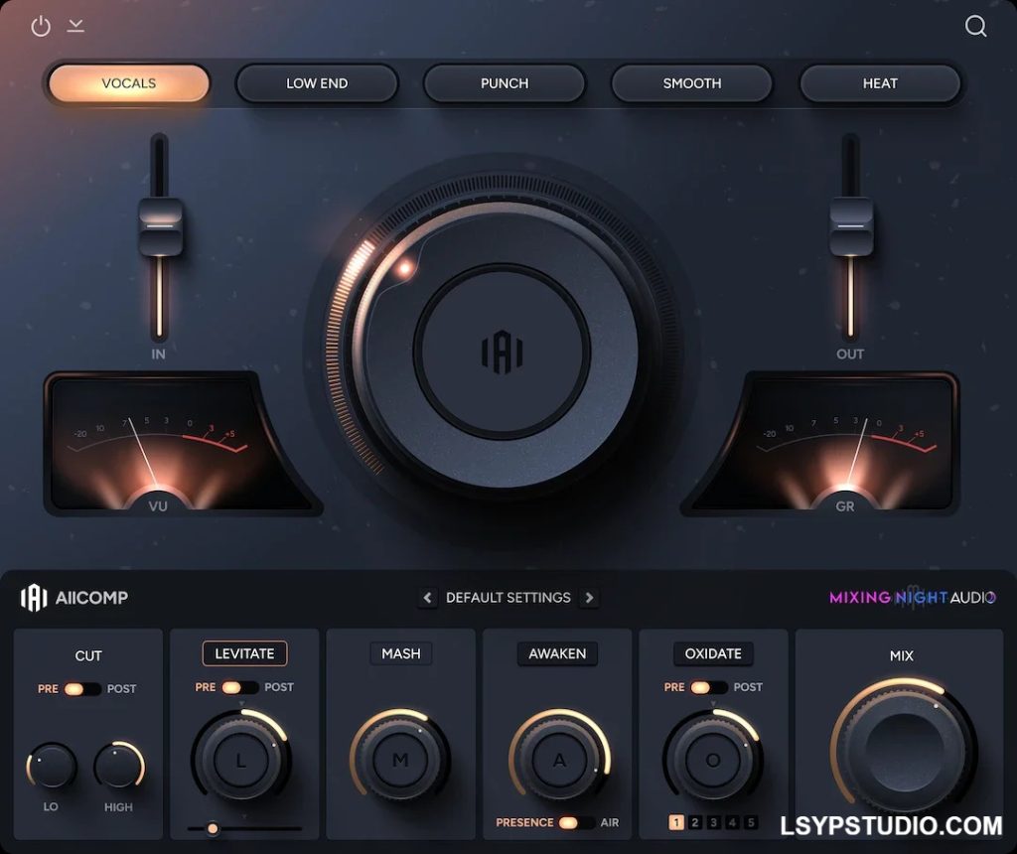Switch to the SMOOTH preset
The image size is (1017, 854).
pos(691,83)
